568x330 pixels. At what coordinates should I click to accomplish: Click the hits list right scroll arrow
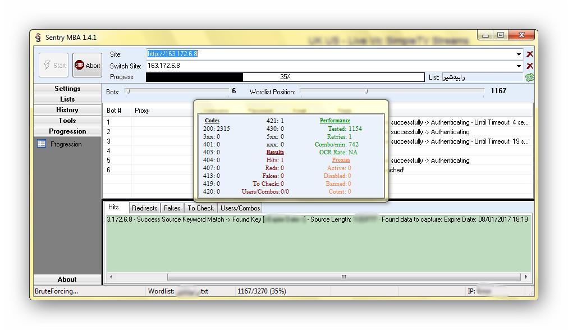coord(526,277)
